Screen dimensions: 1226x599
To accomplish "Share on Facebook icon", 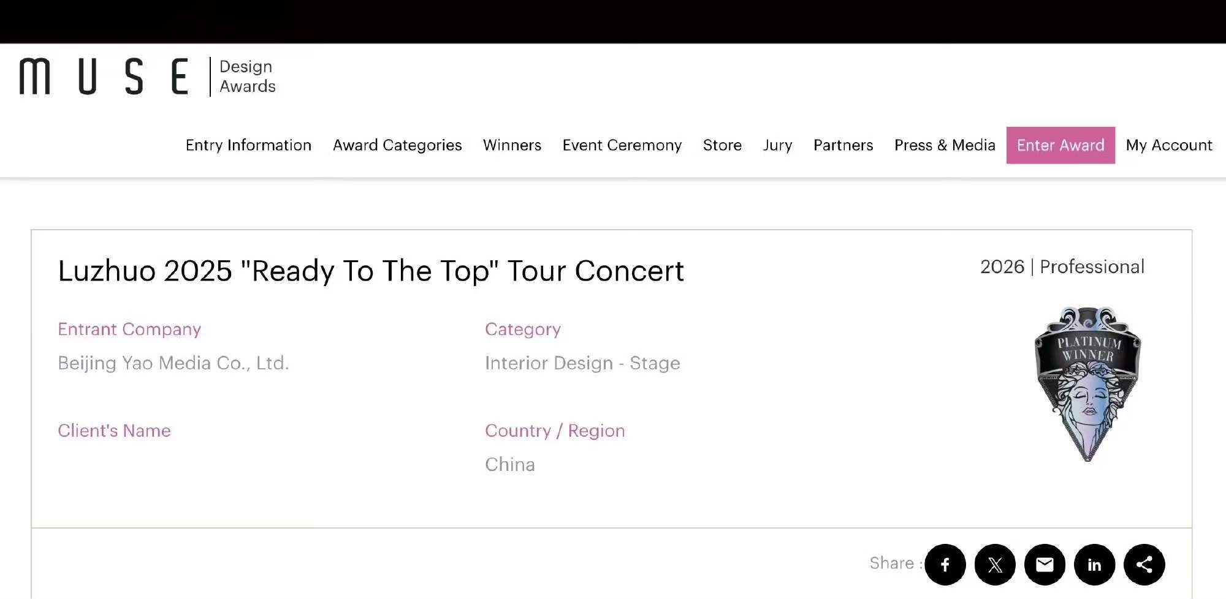I will (945, 564).
